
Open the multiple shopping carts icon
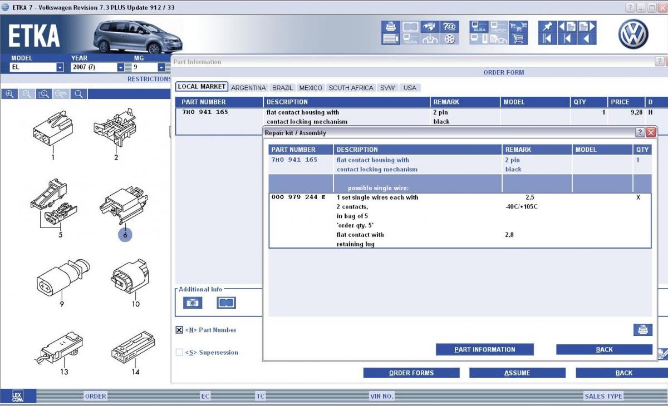(518, 27)
